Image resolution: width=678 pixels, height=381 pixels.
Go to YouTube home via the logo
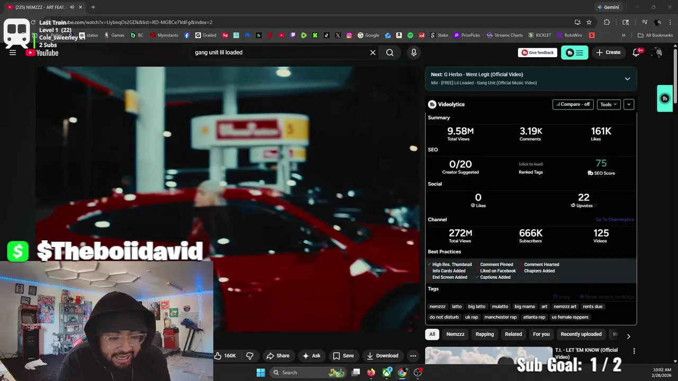42,52
